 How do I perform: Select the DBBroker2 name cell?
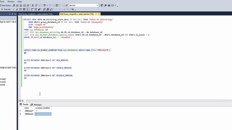point(29,114)
